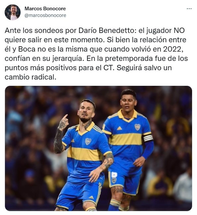
Task: Click the crest on the captain's shorts
Action: (114, 180)
